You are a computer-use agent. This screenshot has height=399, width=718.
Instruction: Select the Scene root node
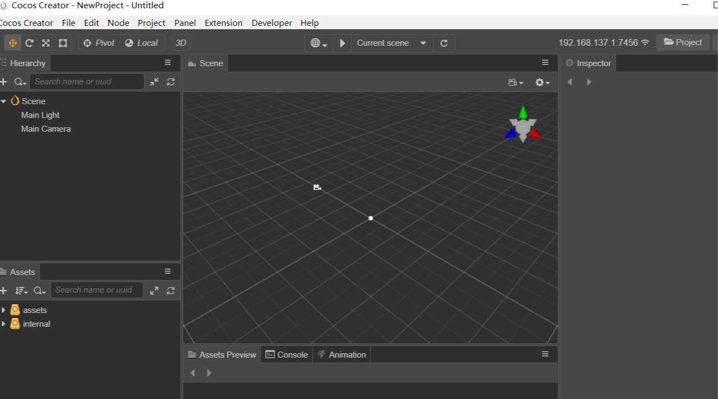click(x=34, y=101)
